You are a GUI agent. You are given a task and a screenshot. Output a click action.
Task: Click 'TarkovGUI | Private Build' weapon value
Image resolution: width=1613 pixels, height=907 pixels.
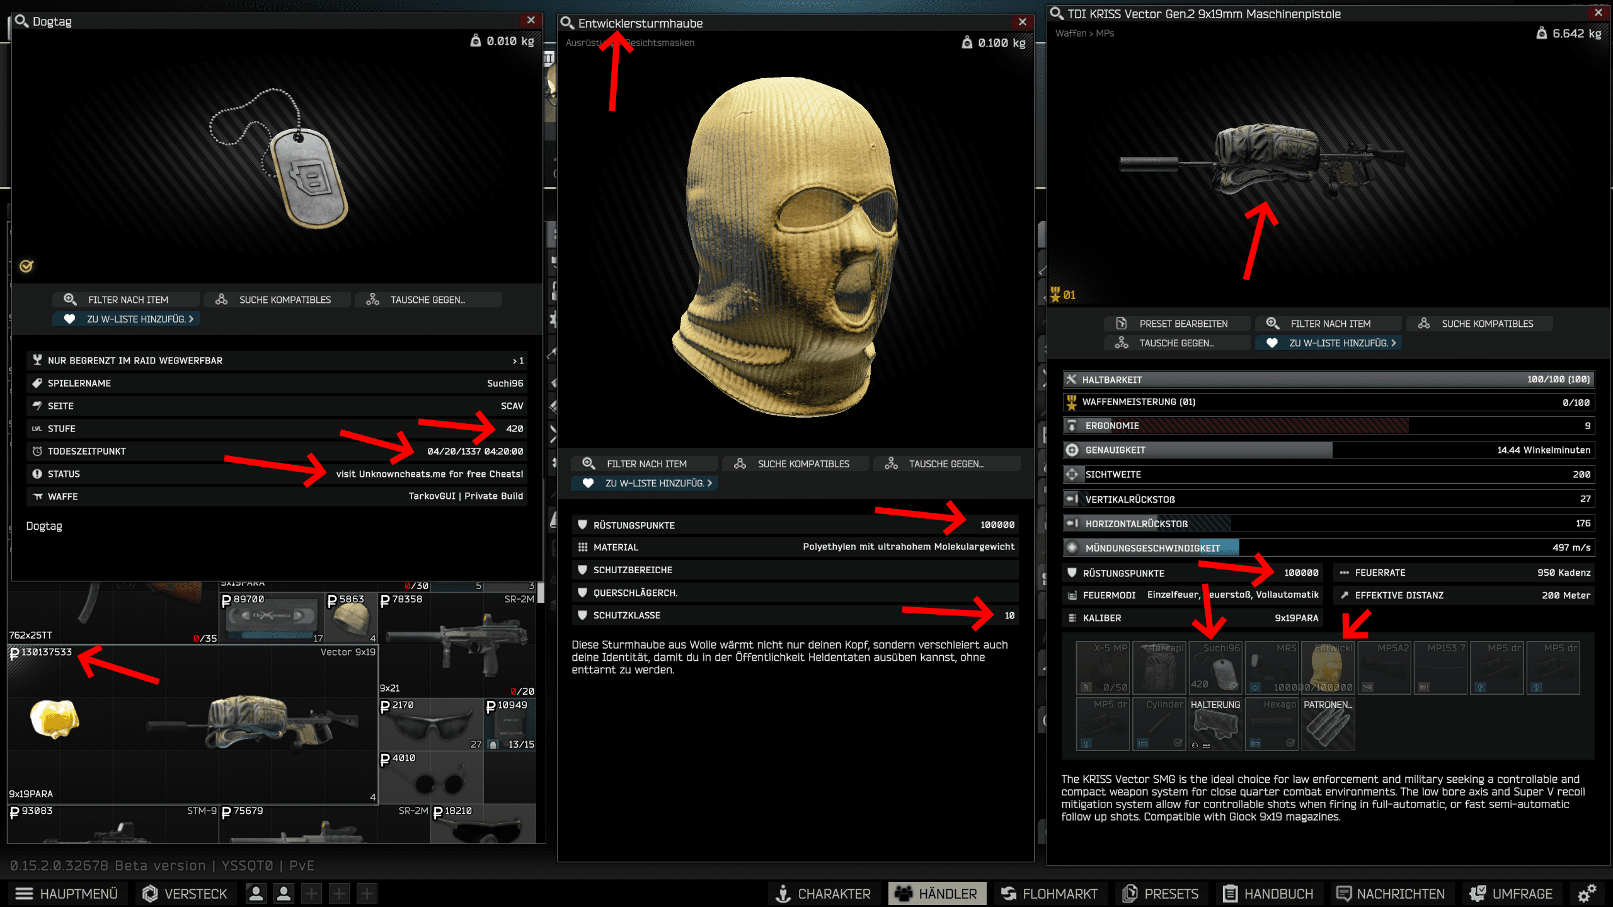466,496
